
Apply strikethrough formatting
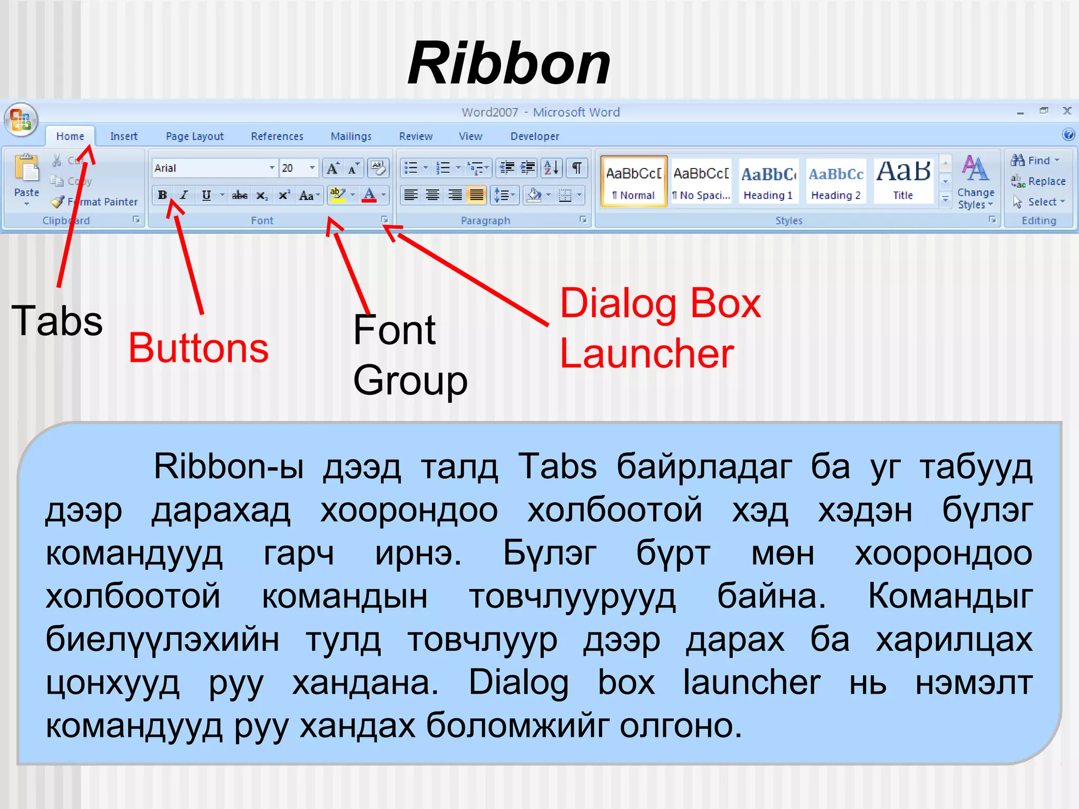240,195
